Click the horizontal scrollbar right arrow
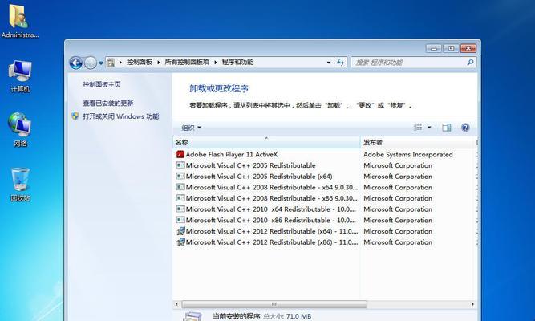Image resolution: width=535 pixels, height=321 pixels. tap(472, 304)
